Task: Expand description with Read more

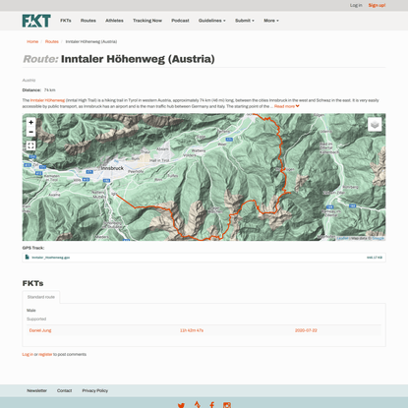Action: click(287, 106)
